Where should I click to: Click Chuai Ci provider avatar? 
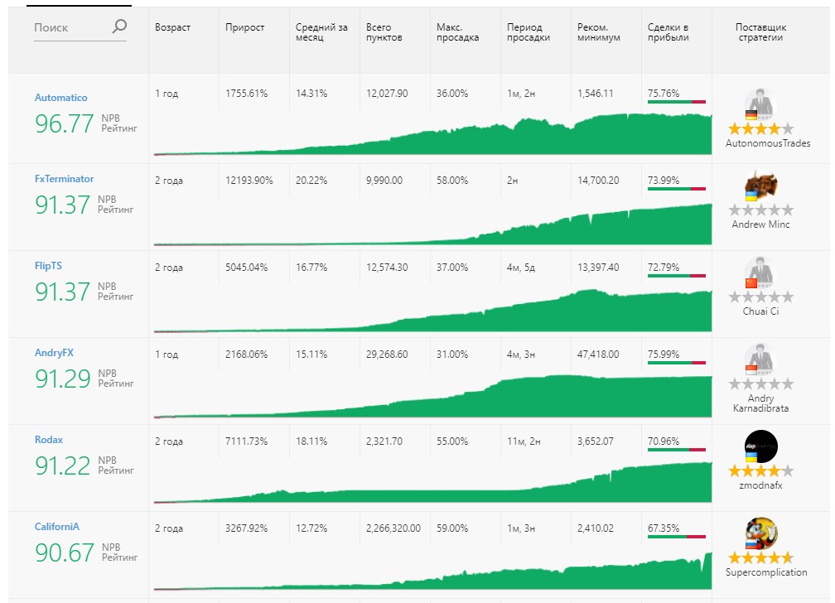760,273
